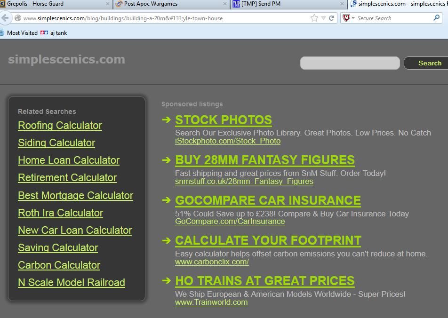This screenshot has height=318, width=448.
Task: Click the BUY 28MM FANTASY FIGURES listing
Action: (264, 160)
